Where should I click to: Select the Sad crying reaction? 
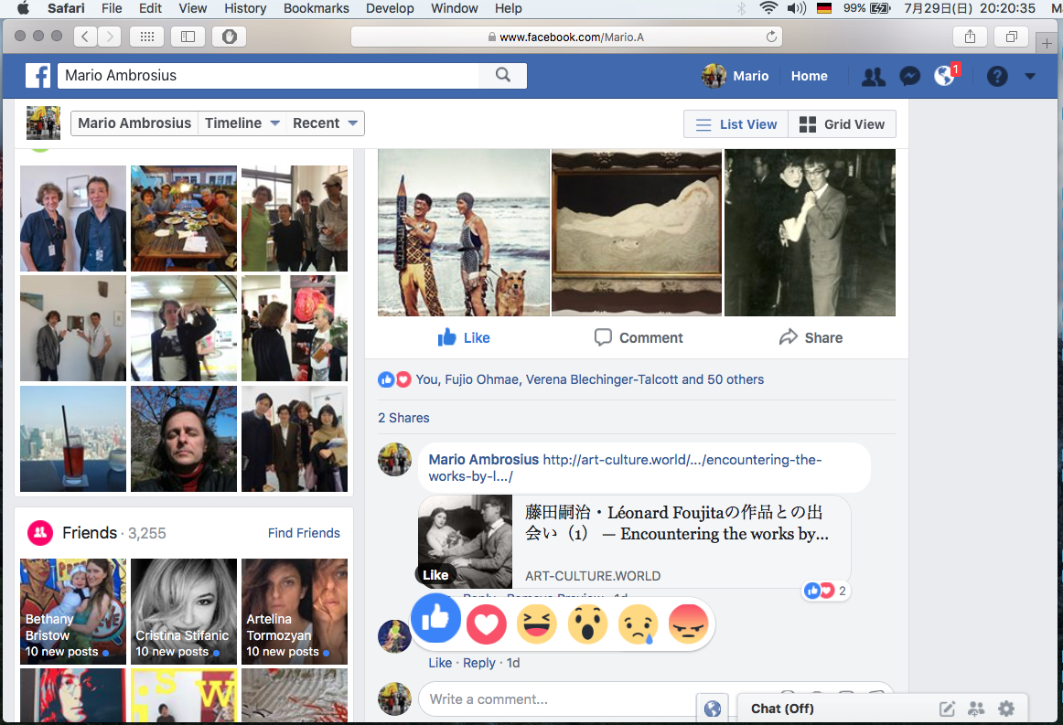click(638, 624)
